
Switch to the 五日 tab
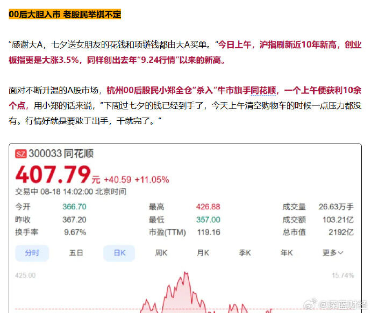[x=76, y=253]
